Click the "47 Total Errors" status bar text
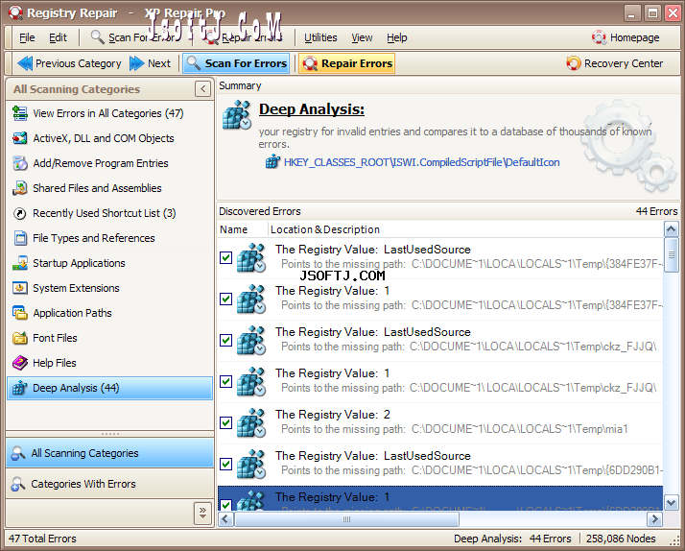The width and height of the screenshot is (685, 551). click(x=42, y=539)
